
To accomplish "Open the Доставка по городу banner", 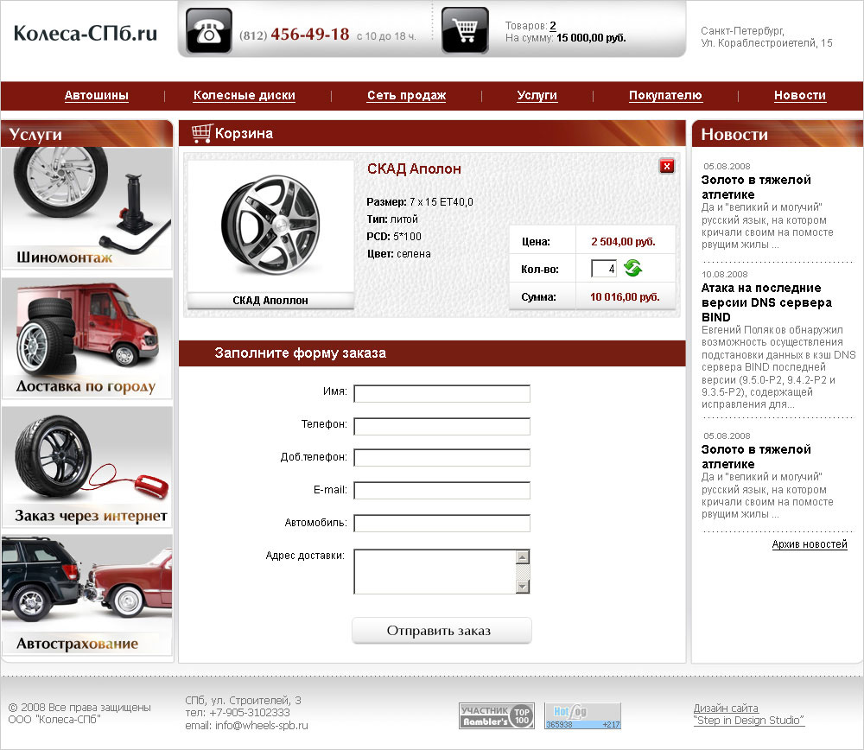I will [87, 339].
